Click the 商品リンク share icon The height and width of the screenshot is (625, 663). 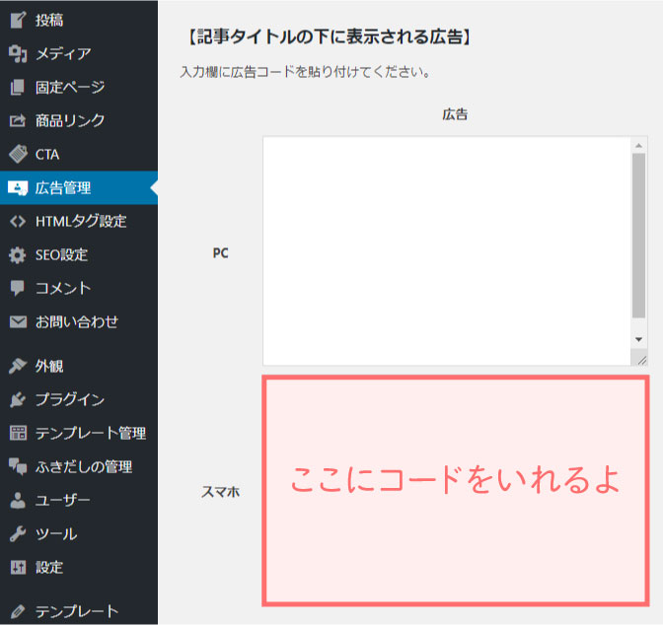[x=18, y=121]
